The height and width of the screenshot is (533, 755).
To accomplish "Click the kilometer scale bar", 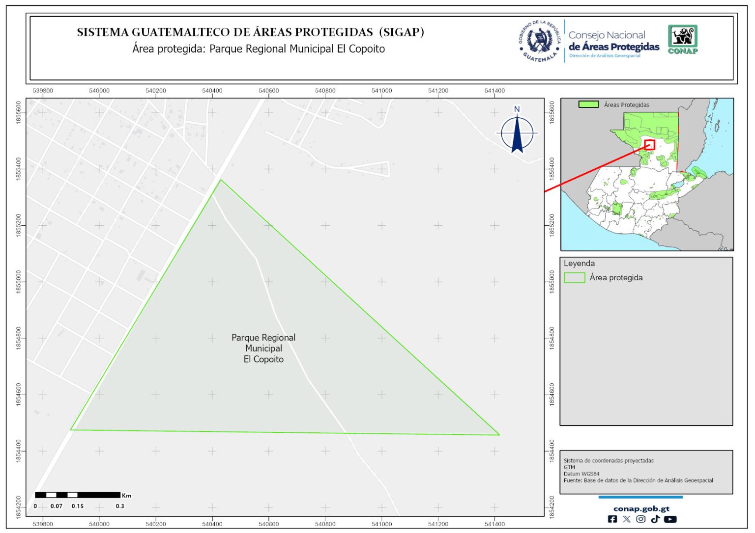I will coord(78,495).
